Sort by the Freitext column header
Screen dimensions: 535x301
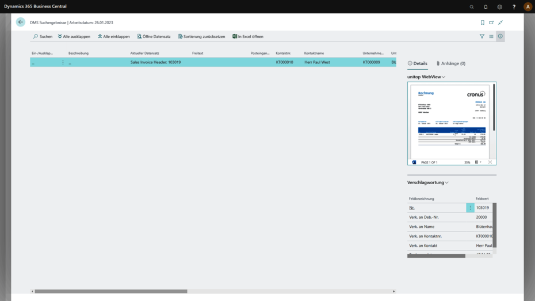pos(197,54)
